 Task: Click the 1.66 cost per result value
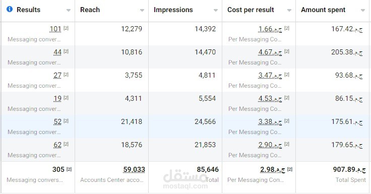[x=270, y=29]
